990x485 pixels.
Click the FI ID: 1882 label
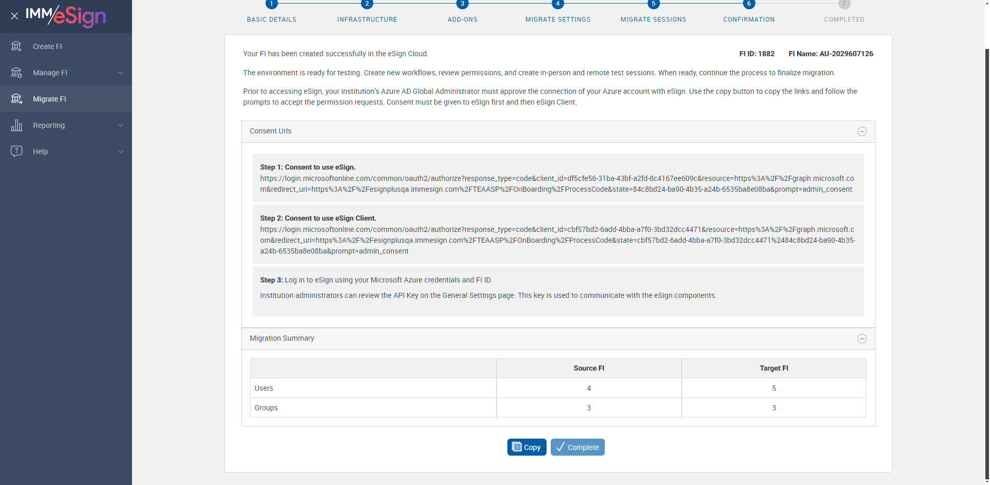point(757,54)
